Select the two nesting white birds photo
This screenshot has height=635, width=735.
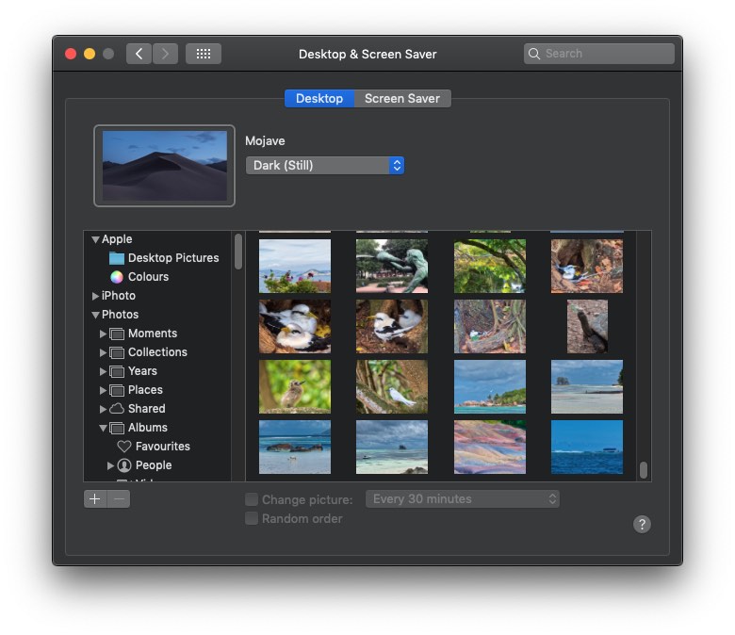tap(295, 327)
